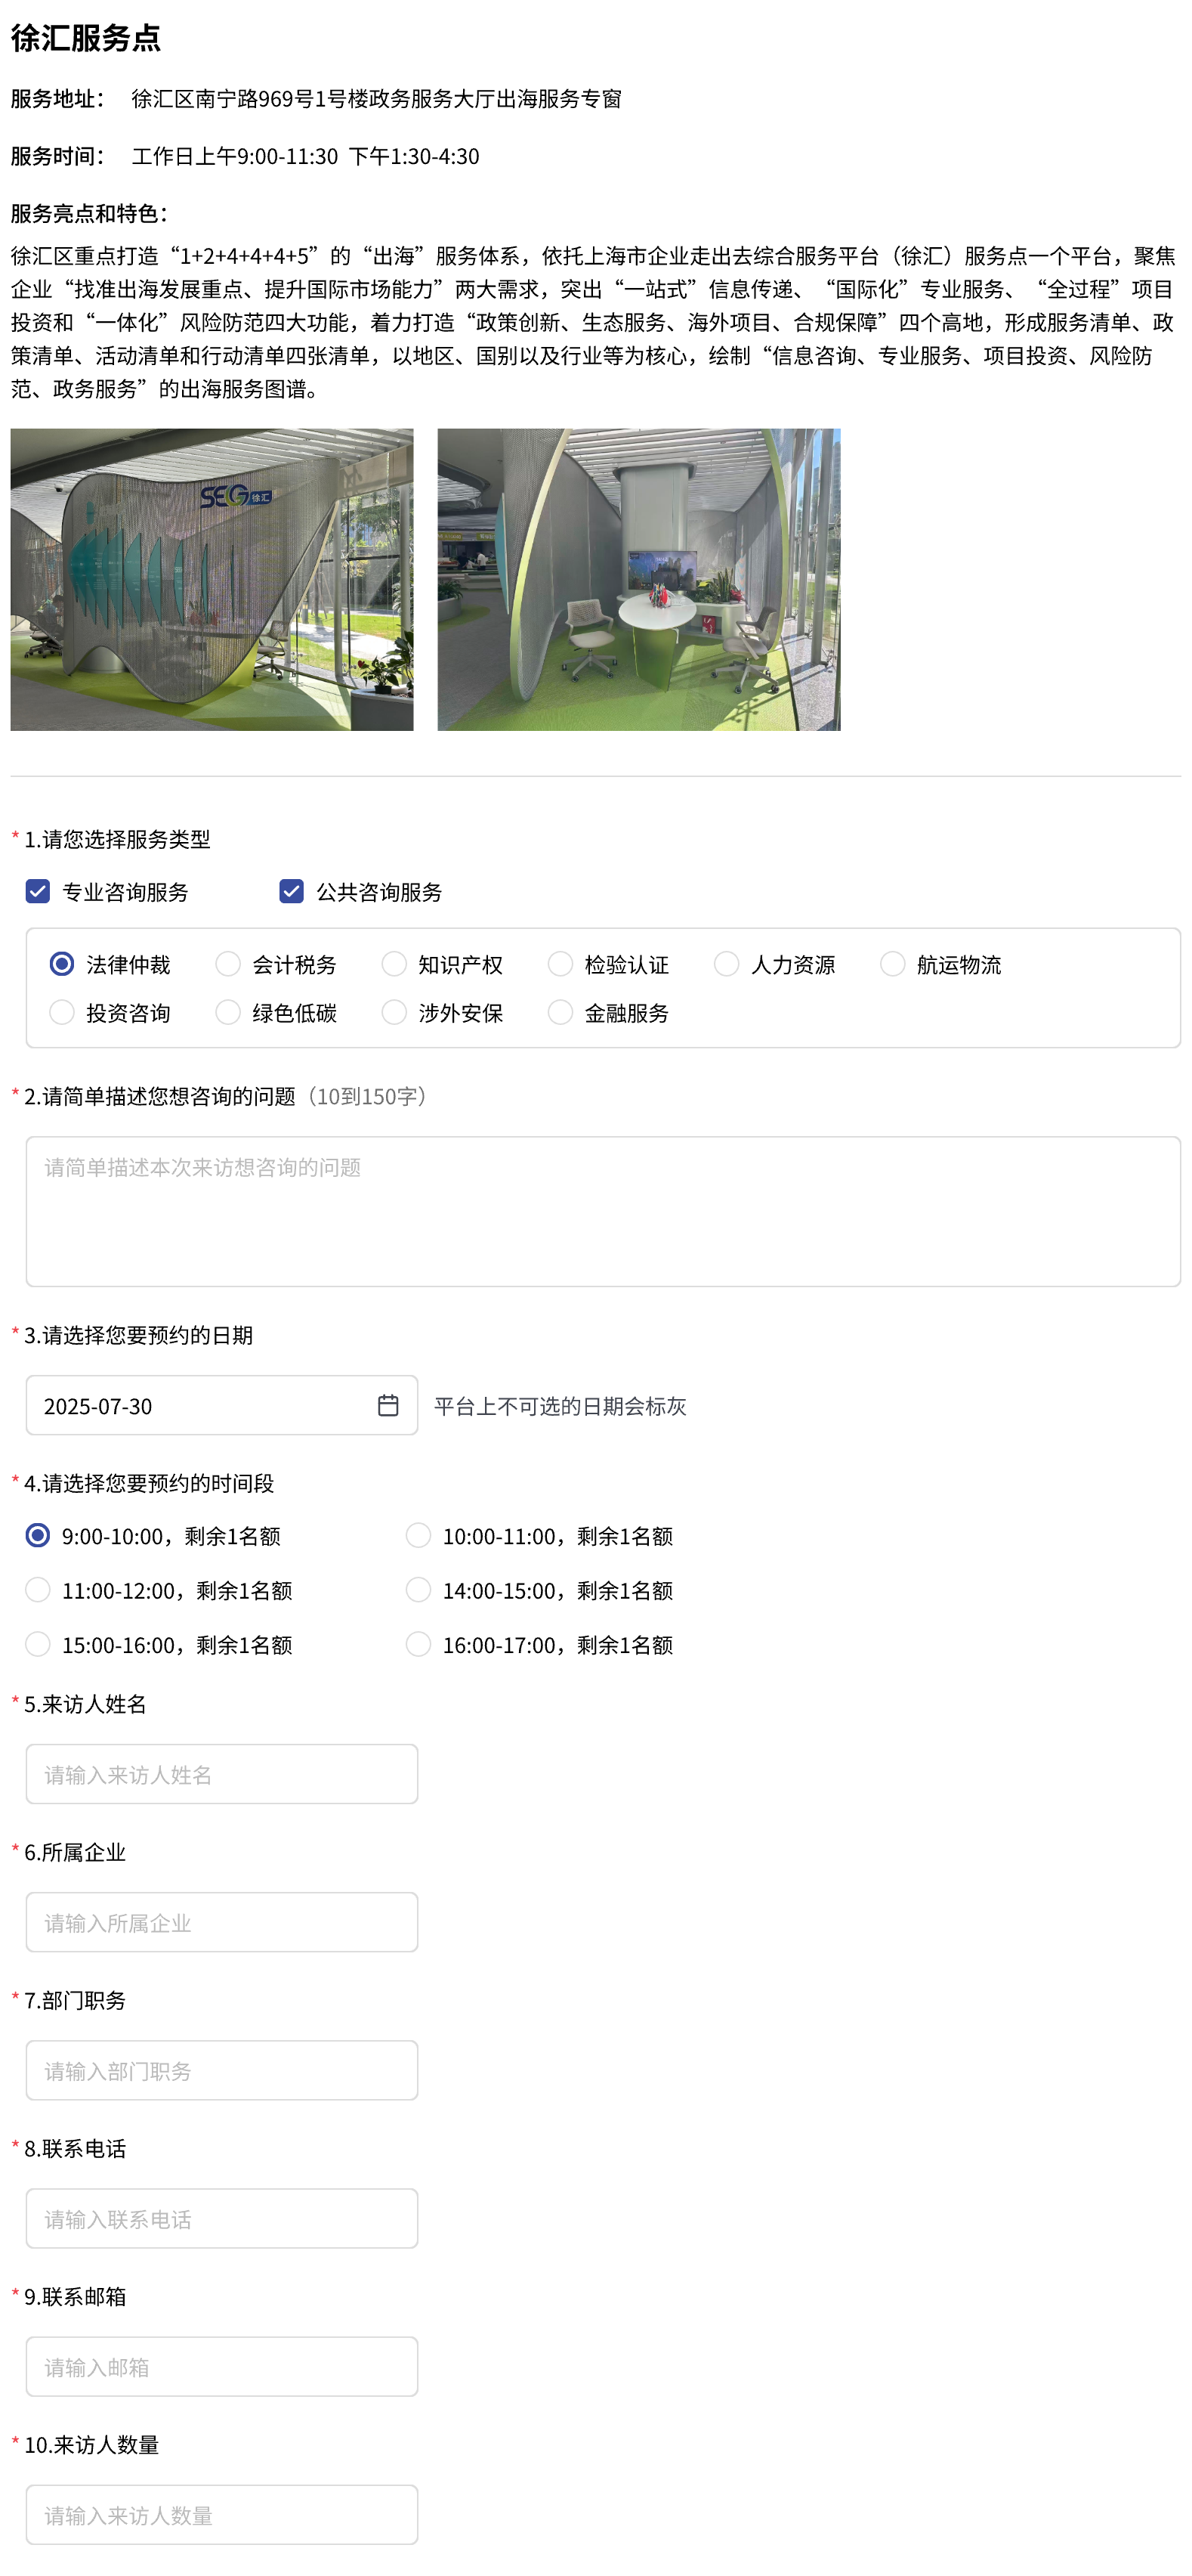The height and width of the screenshot is (2576, 1192).
Task: Choose 金融服务 radio button
Action: pyautogui.click(x=560, y=1012)
